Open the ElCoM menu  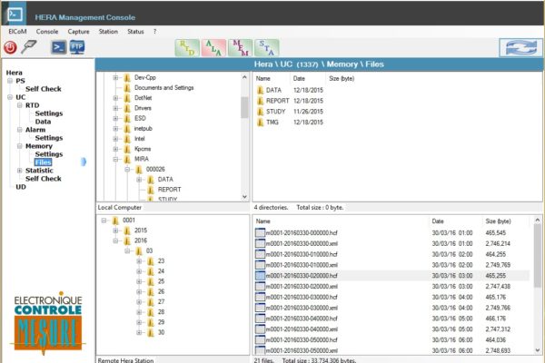[x=17, y=32]
